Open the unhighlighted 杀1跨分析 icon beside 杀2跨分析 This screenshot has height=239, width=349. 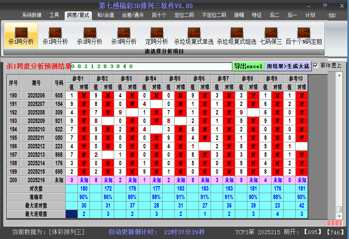click(x=55, y=35)
